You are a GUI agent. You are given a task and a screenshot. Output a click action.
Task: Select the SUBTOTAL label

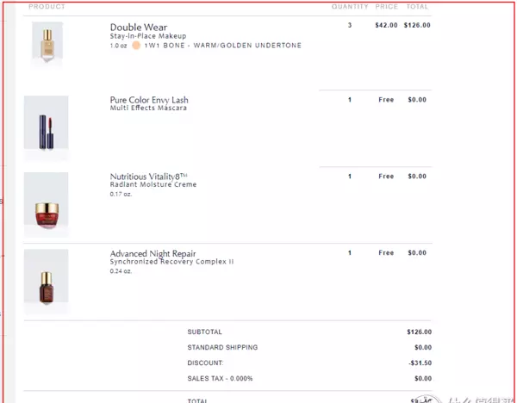coord(205,332)
